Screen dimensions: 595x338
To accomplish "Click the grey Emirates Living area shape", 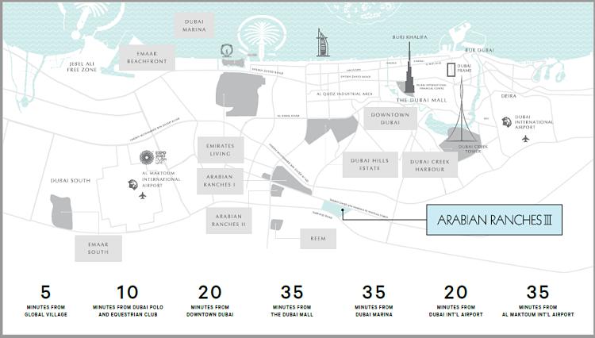I will [240, 94].
